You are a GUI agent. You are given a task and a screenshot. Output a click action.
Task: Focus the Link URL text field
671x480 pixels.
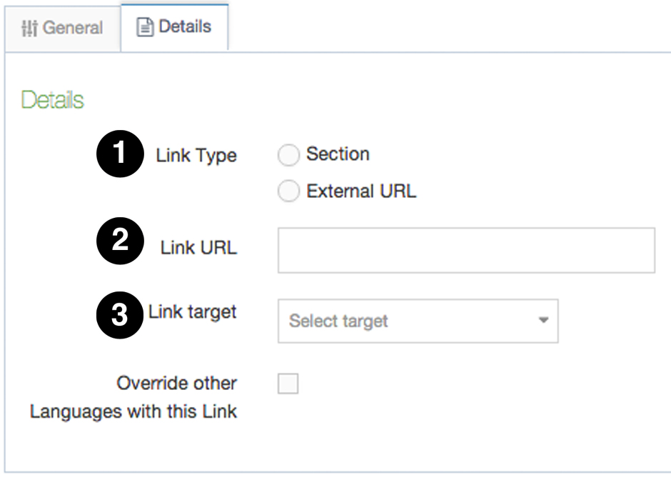[x=466, y=251]
